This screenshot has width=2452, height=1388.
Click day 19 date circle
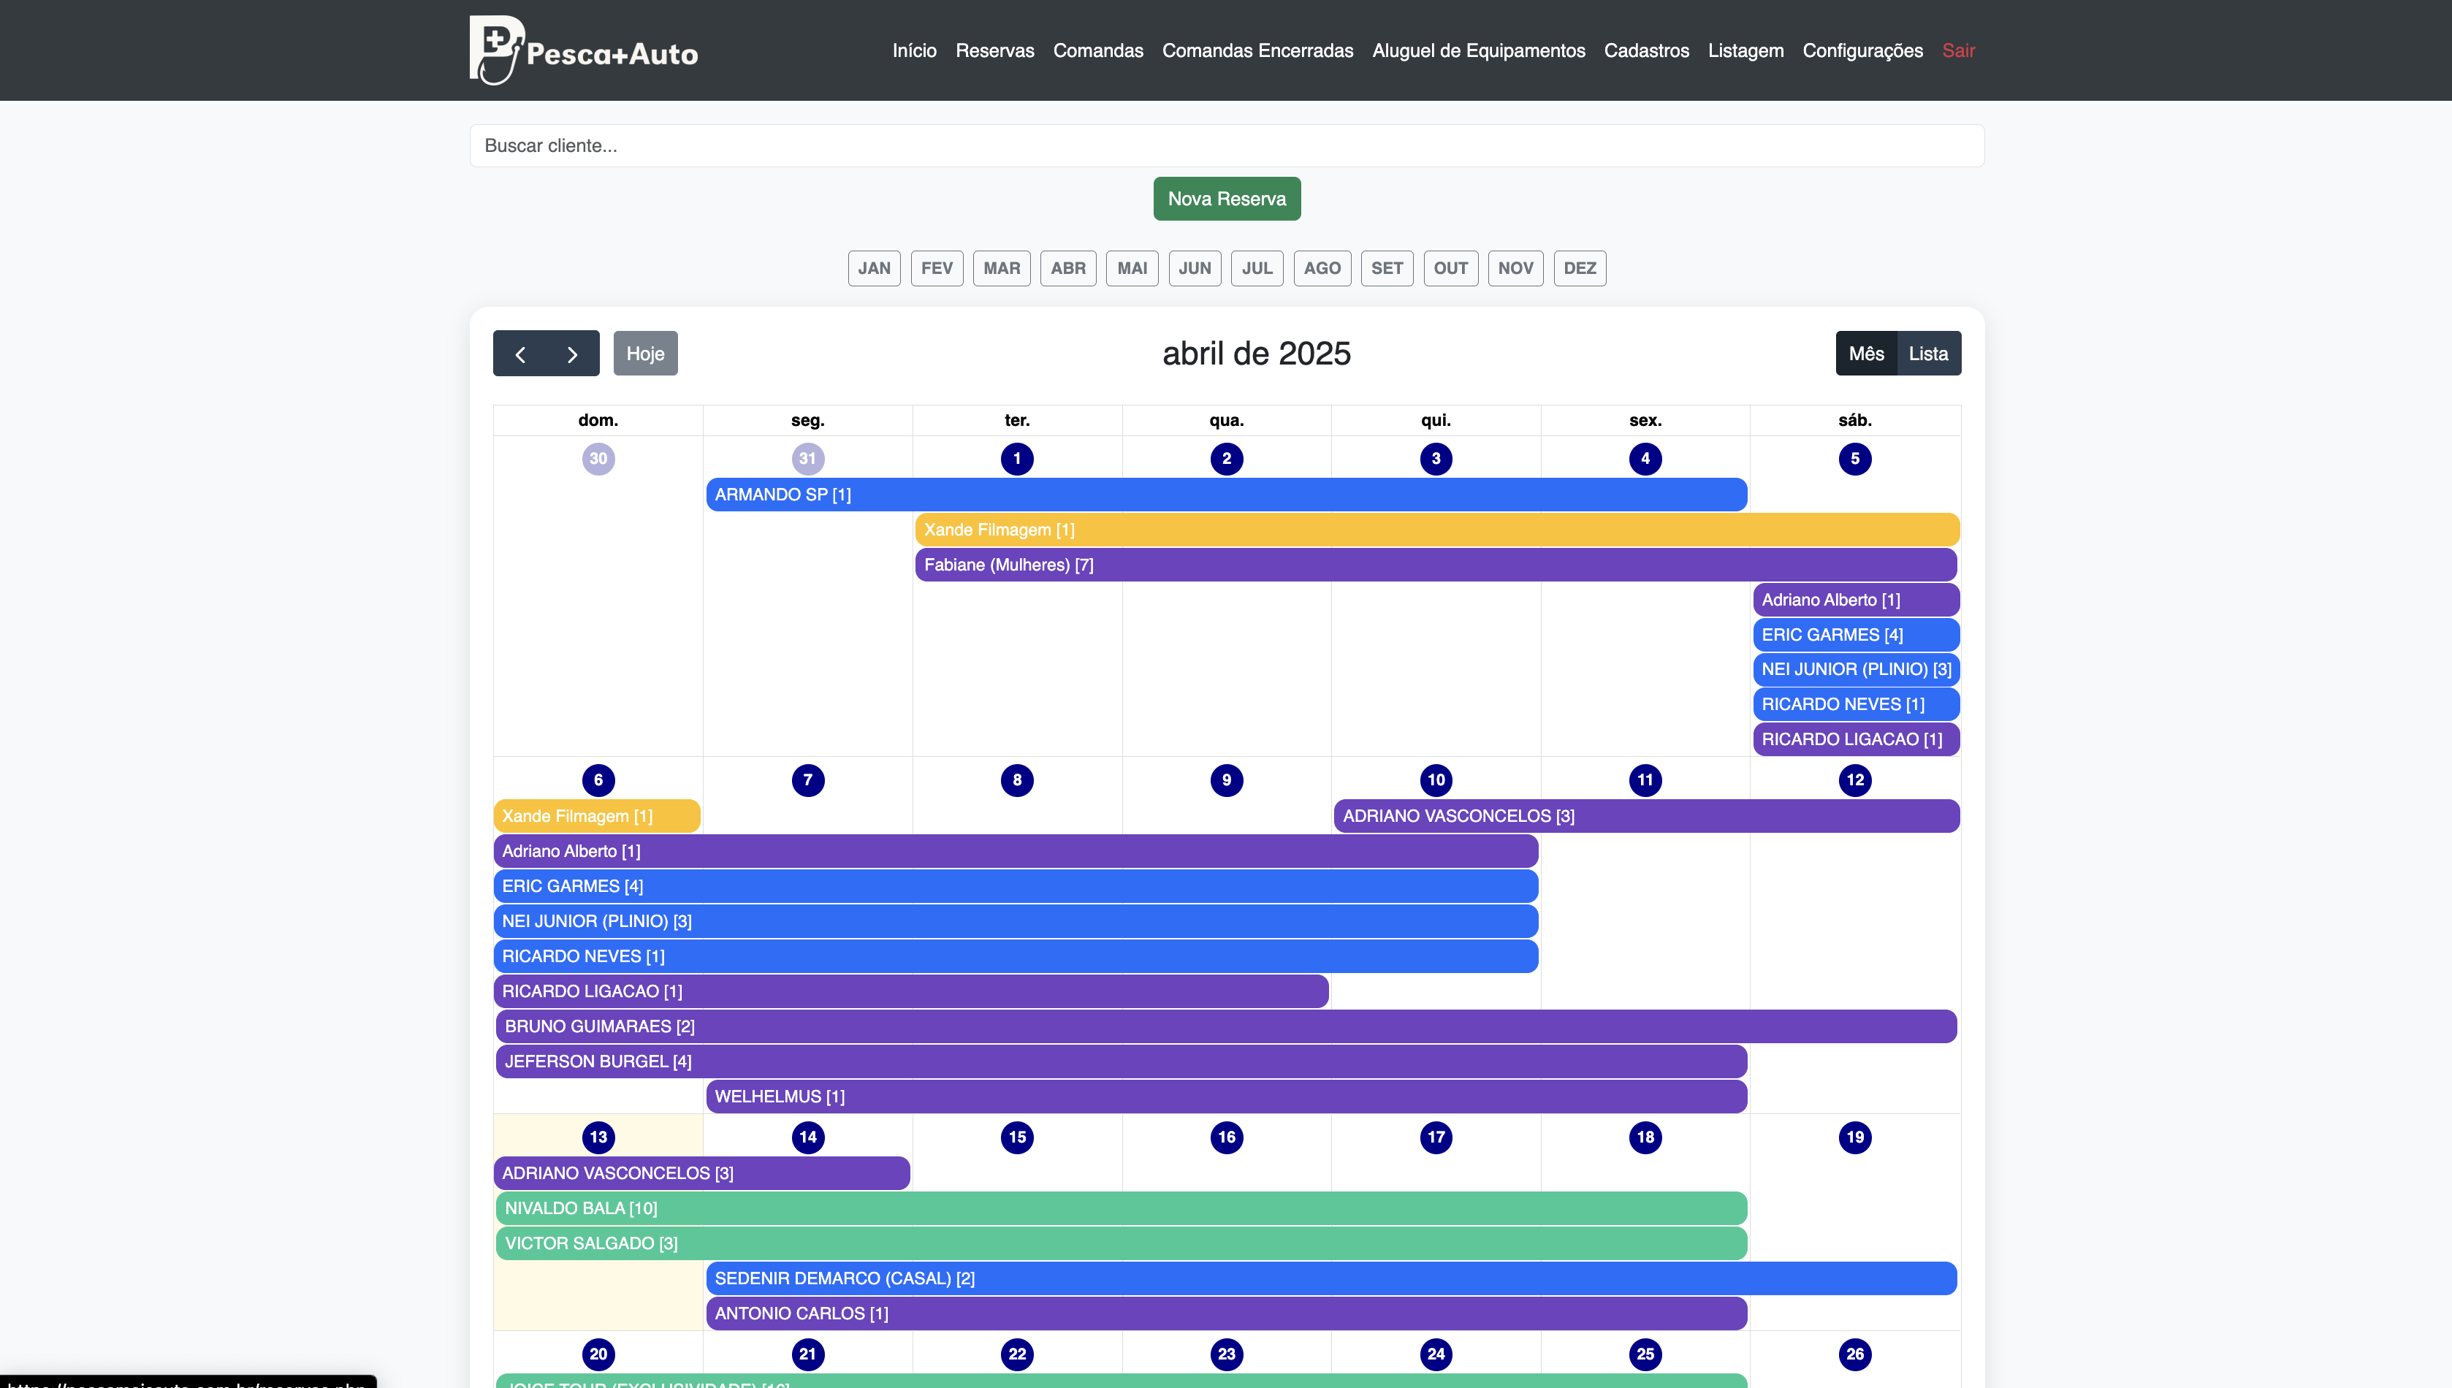click(1854, 1136)
